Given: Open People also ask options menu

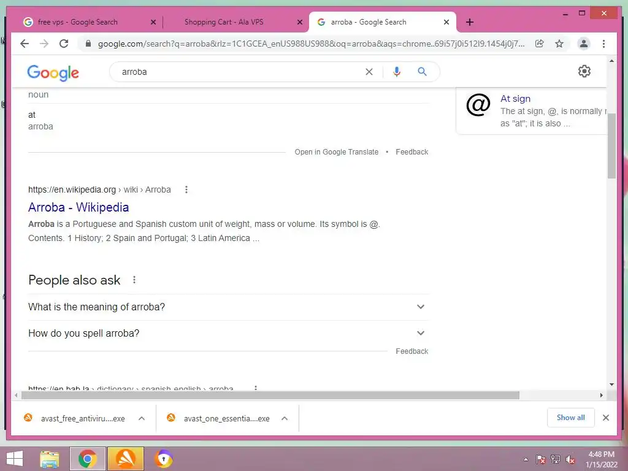Looking at the screenshot, I should [134, 280].
